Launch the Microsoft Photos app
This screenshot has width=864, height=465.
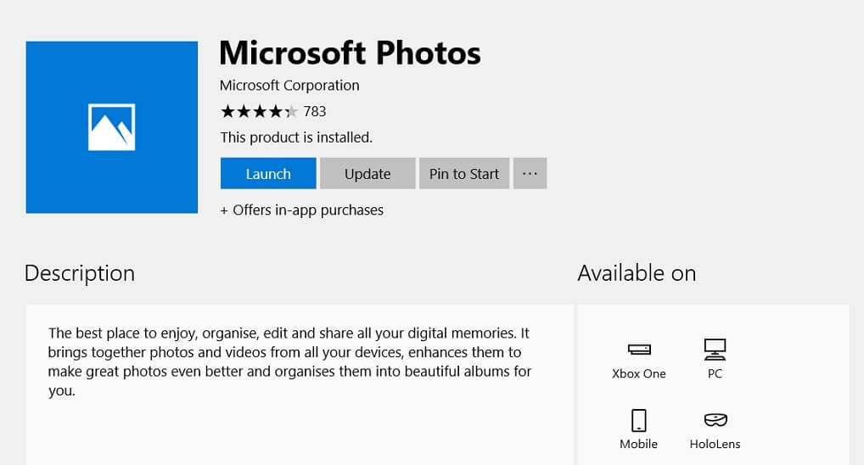pos(268,174)
